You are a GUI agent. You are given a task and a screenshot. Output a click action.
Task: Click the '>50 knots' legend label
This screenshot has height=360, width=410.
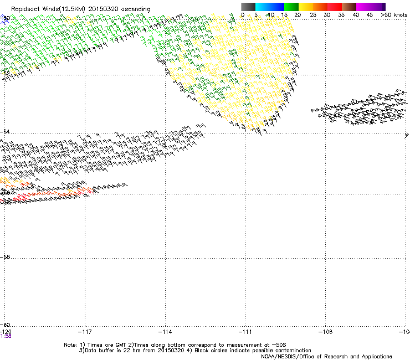[x=394, y=15]
